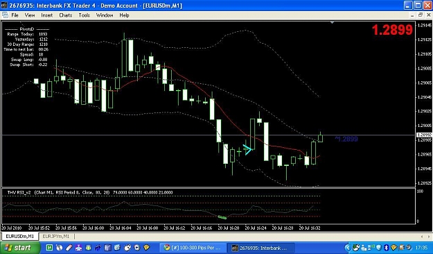Click the network signal tray icon
433x254 pixels.
point(371,248)
